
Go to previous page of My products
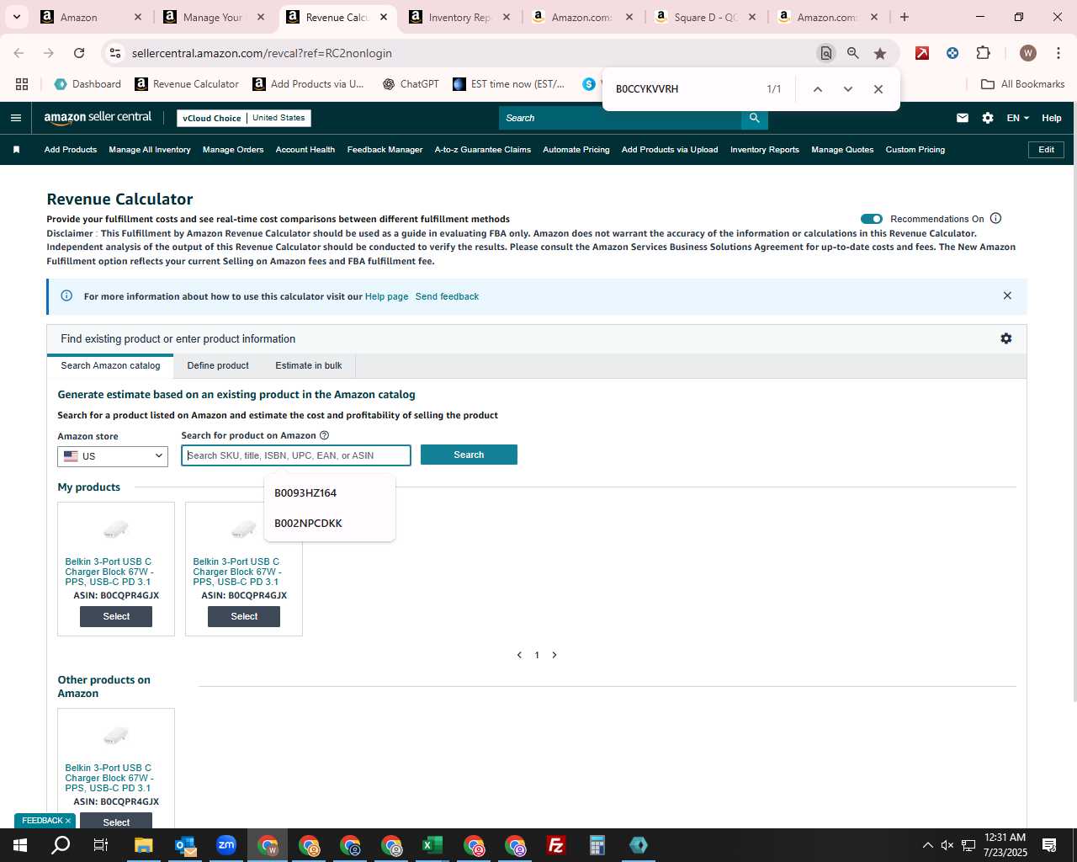pos(519,655)
